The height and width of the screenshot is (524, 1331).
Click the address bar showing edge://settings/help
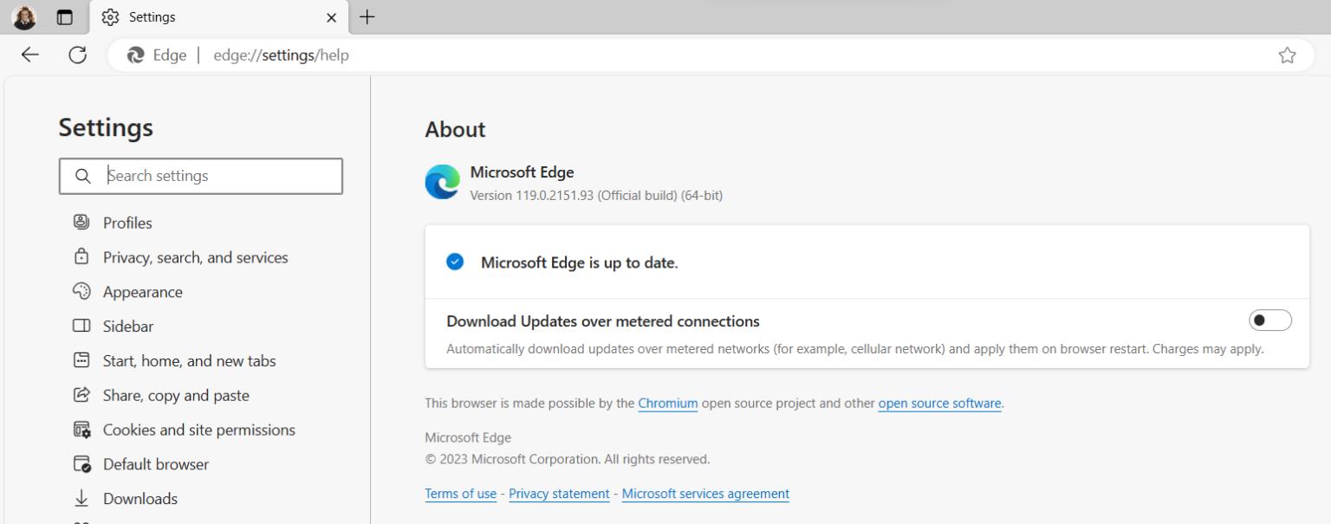click(607, 55)
